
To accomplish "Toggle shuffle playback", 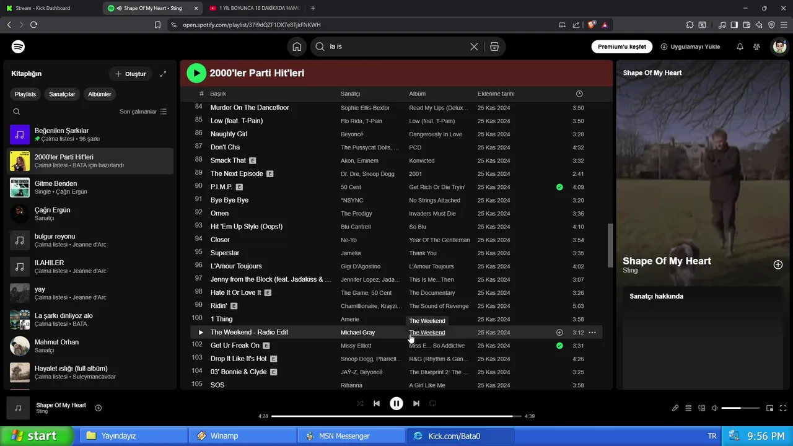I will (x=360, y=403).
